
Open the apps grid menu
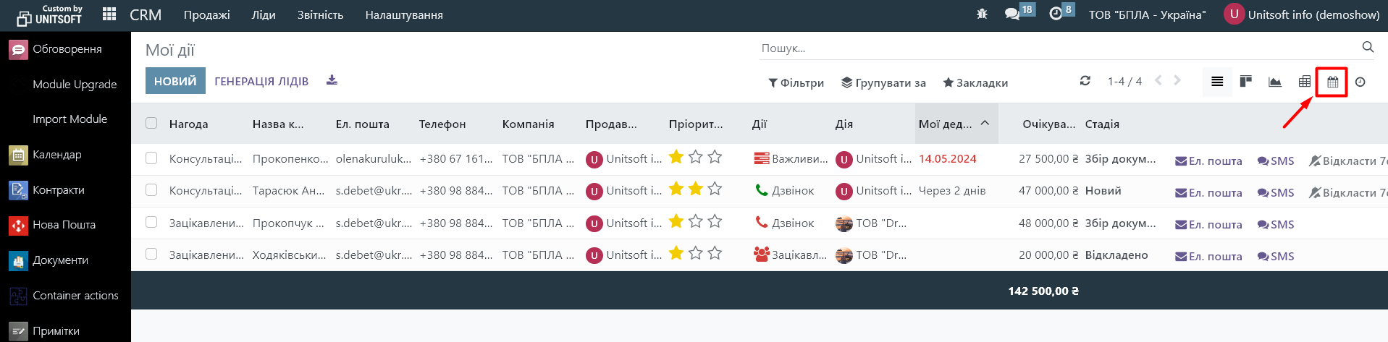109,14
